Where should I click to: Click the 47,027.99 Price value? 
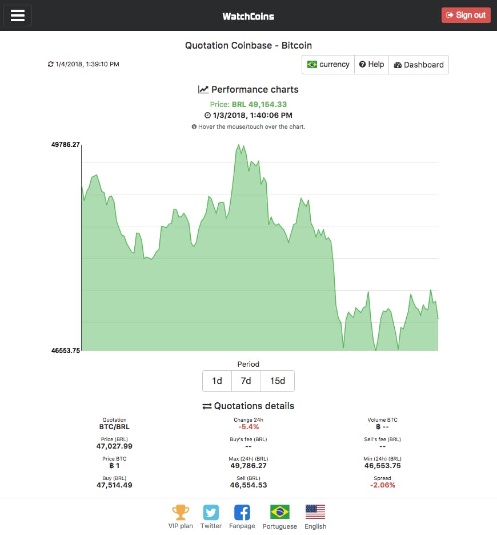click(x=114, y=446)
